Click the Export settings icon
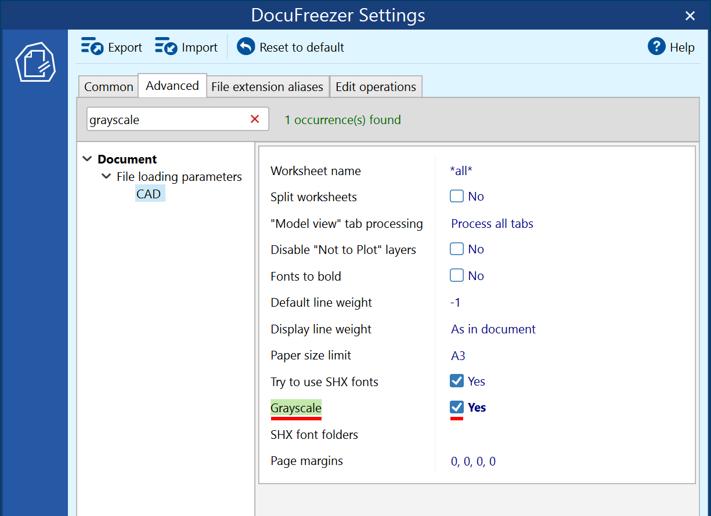The height and width of the screenshot is (516, 711). pos(93,46)
